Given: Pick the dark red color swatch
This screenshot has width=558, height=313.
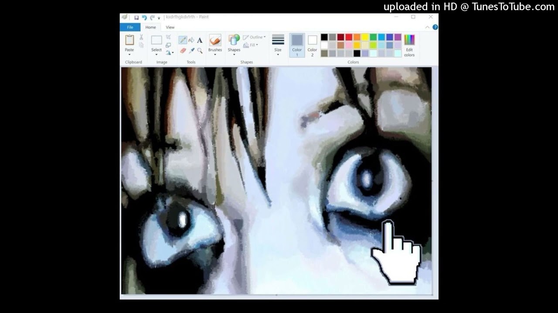Looking at the screenshot, I should pos(340,37).
